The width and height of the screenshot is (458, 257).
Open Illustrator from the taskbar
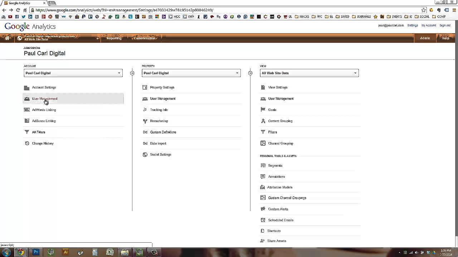click(x=65, y=252)
